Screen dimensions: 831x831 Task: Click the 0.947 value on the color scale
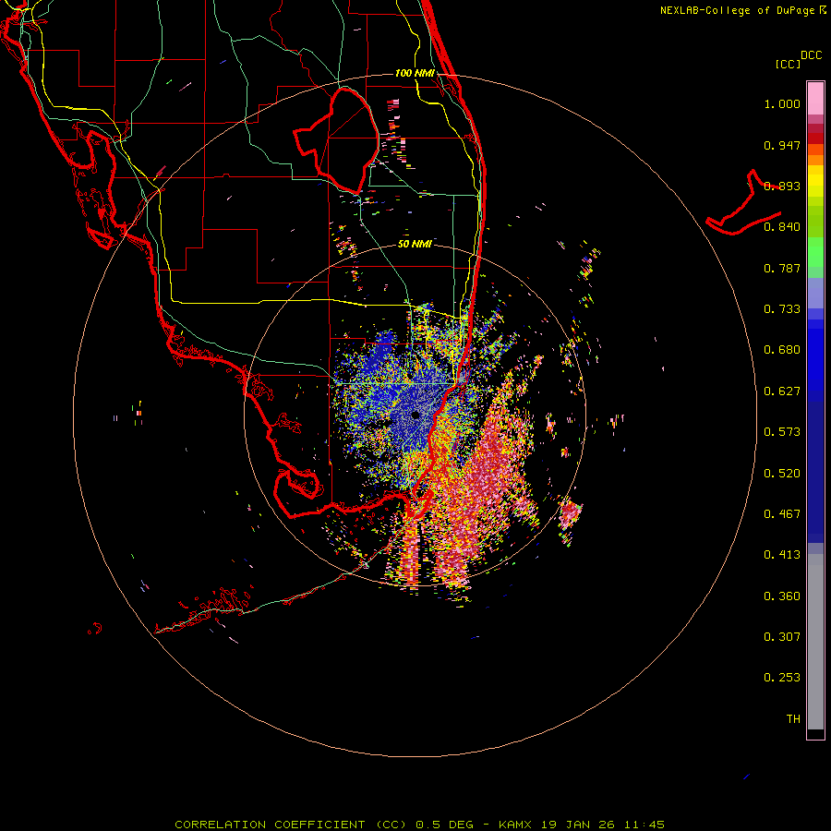pyautogui.click(x=782, y=145)
